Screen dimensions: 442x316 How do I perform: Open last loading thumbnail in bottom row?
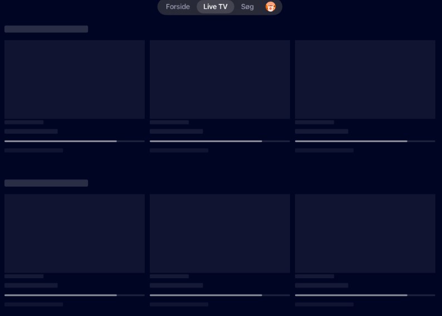365,233
